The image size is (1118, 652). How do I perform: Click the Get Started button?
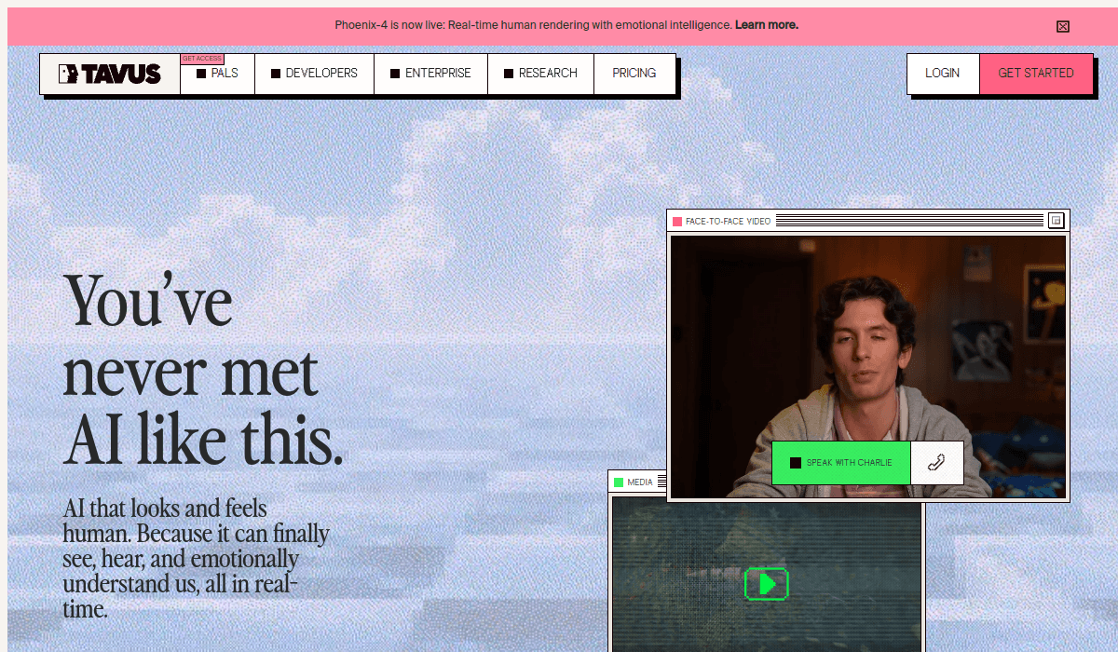click(x=1036, y=74)
